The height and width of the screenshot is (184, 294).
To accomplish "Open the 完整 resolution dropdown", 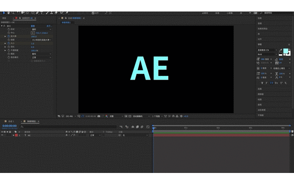I will click(x=116, y=116).
